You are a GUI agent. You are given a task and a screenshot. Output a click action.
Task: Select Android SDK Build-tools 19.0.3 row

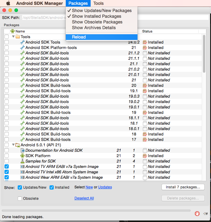tap(103, 96)
